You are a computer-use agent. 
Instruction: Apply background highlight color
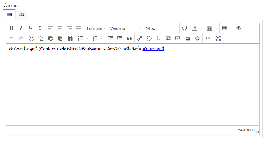click(x=209, y=28)
